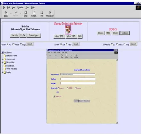Click the Intranet search button under SEARCH
Image resolution: width=142 pixels, height=135 pixels.
(101, 33)
